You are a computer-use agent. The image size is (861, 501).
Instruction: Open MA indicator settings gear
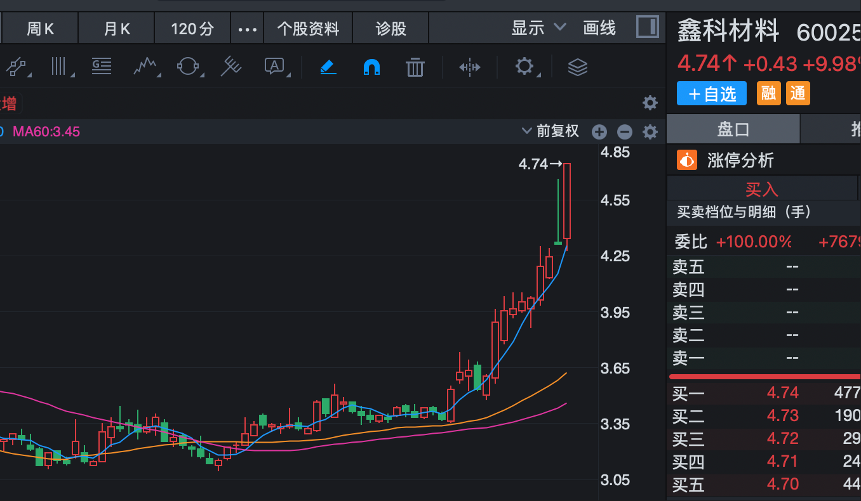(650, 132)
